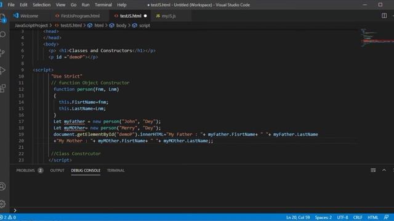The image size is (394, 221).
Task: Select the Debug Console panel tab
Action: pyautogui.click(x=86, y=171)
